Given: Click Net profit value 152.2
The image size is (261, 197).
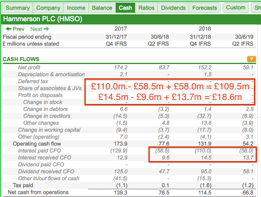Looking at the screenshot, I should click(x=205, y=67).
